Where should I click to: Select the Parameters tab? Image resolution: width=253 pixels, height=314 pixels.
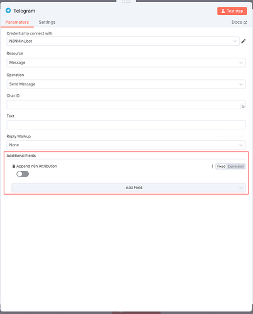17,22
